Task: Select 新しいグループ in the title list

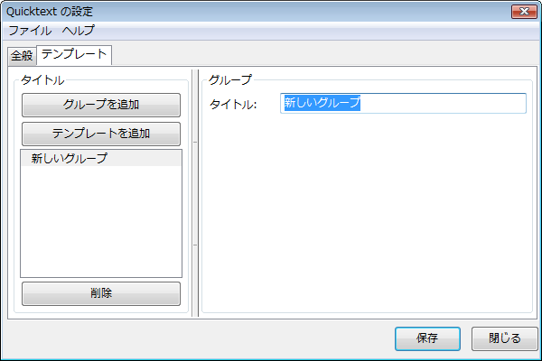Action: (101, 159)
